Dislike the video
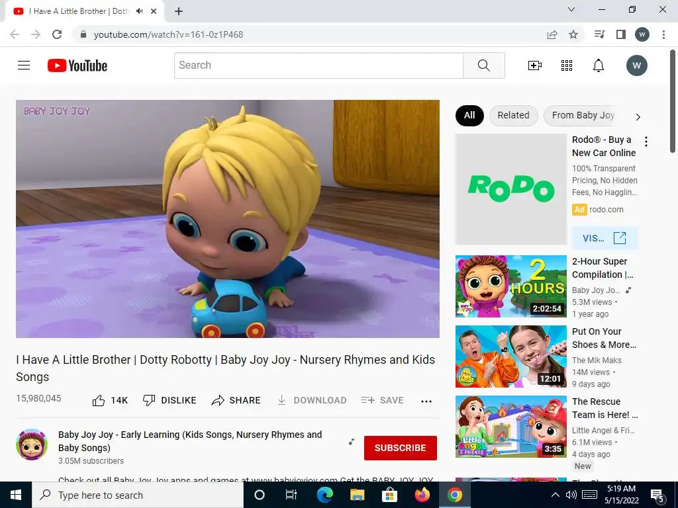This screenshot has height=508, width=678. [x=169, y=400]
